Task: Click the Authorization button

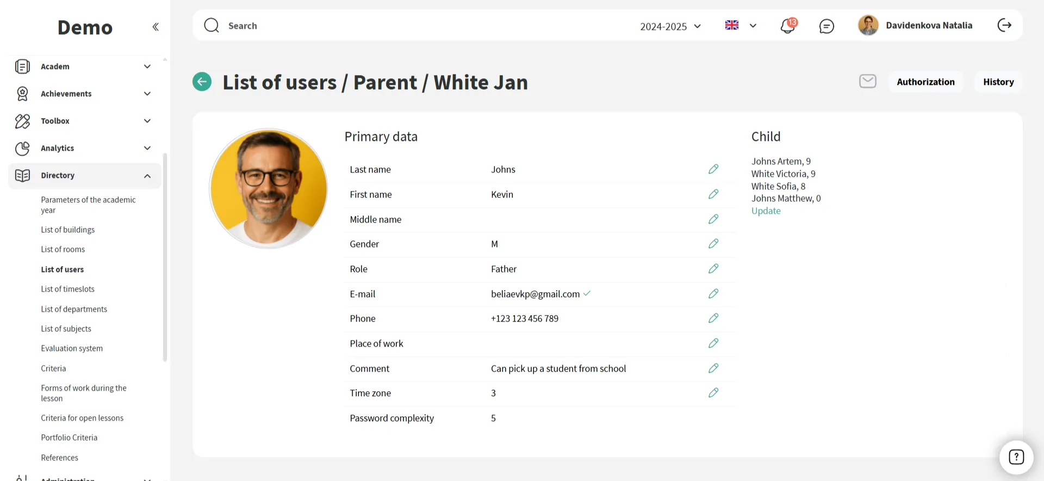Action: click(925, 82)
